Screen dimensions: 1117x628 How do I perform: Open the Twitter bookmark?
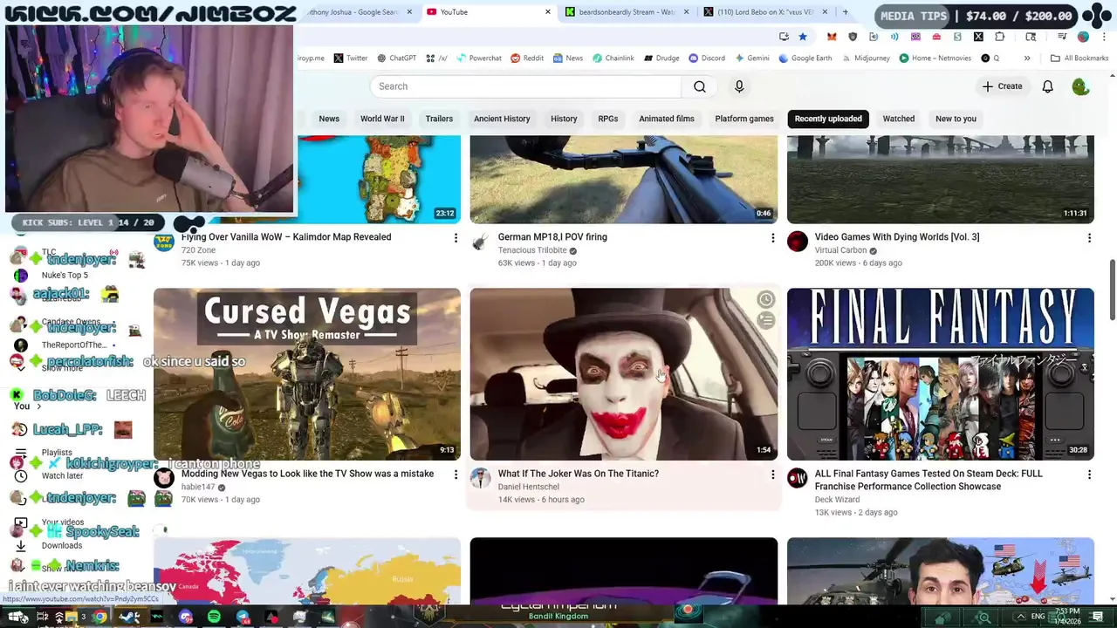(351, 58)
